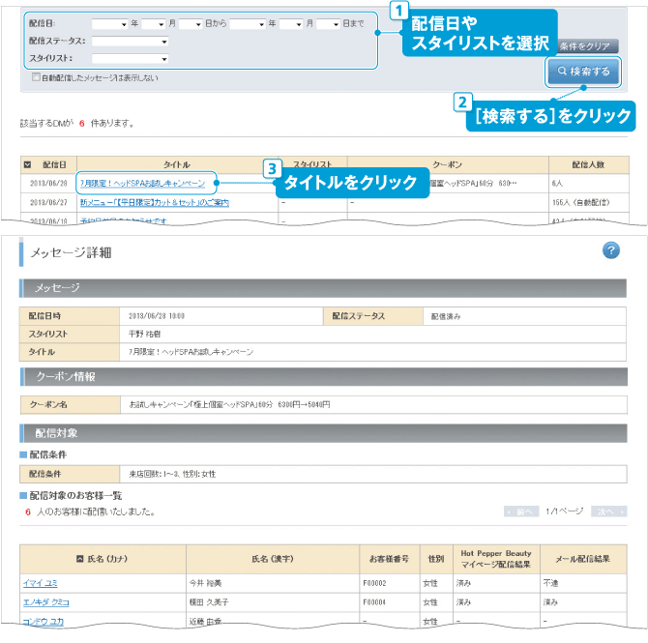
Task: Open customer エノキダ クミコ link
Action: tap(47, 601)
